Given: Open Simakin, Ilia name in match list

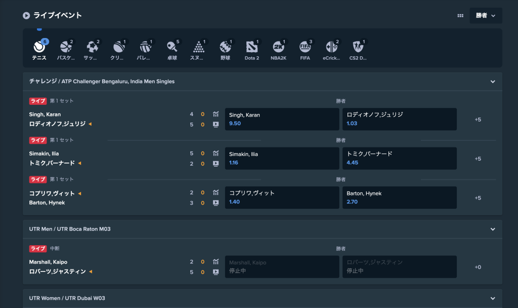Looking at the screenshot, I should tap(44, 153).
